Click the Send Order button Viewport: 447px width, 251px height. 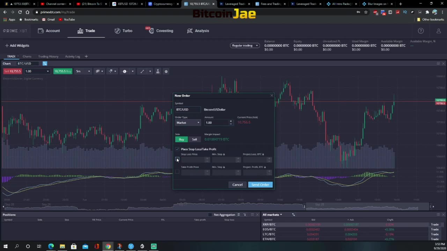260,185
